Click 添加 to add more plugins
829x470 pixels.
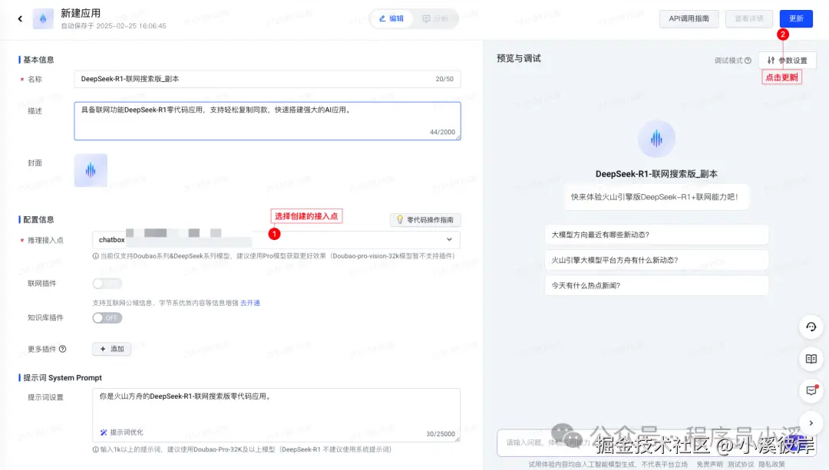[111, 349]
